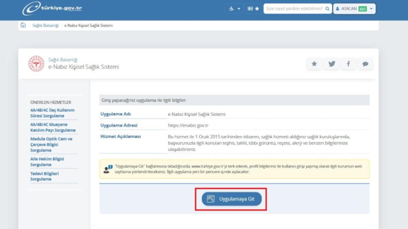This screenshot has width=408, height=229.
Task: Select Medula Optik Cam ve Çerçeve Bilgisi Sorgulama
Action: coord(51,145)
